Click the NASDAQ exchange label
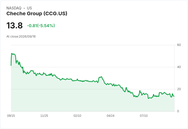188x129 pixels. 14,8
